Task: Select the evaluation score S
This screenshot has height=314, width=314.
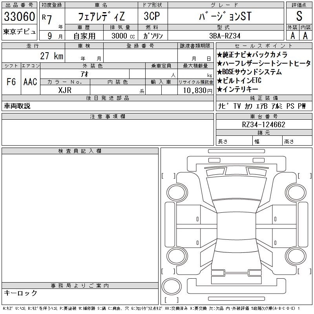Action: coord(299,16)
